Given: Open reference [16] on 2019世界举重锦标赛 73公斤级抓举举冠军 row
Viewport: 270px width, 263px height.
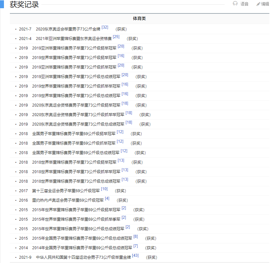Looking at the screenshot, I should pyautogui.click(x=125, y=84).
